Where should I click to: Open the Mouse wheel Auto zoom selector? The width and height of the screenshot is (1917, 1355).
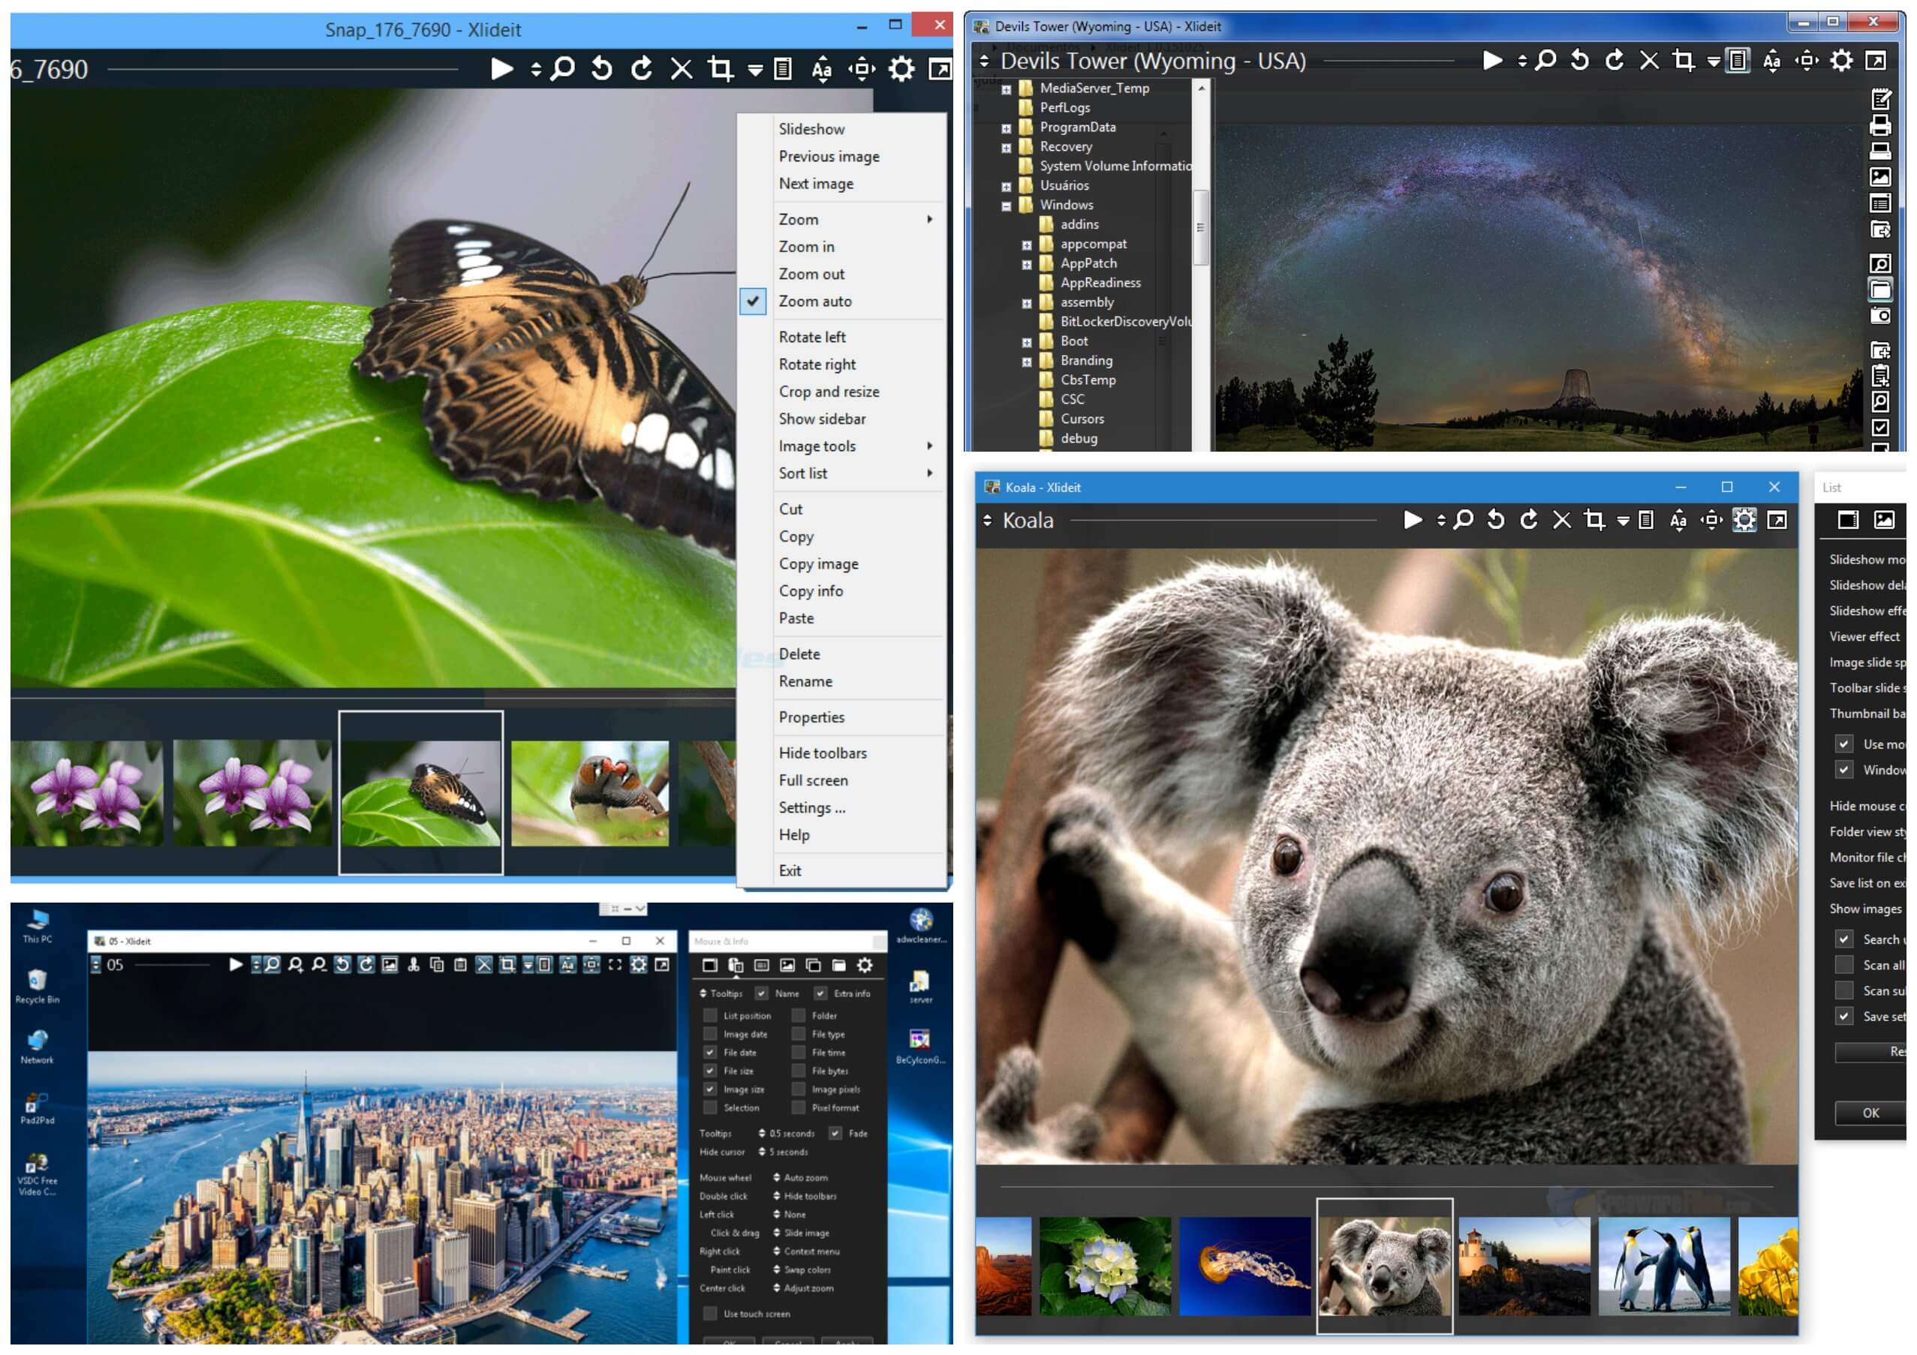[802, 1178]
